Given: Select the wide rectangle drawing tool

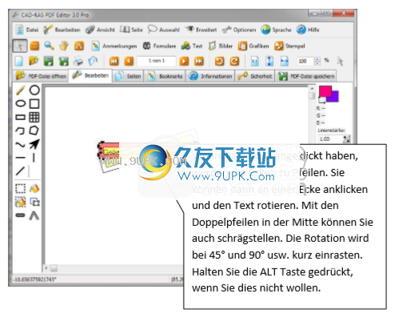Looking at the screenshot, I should (x=20, y=117).
